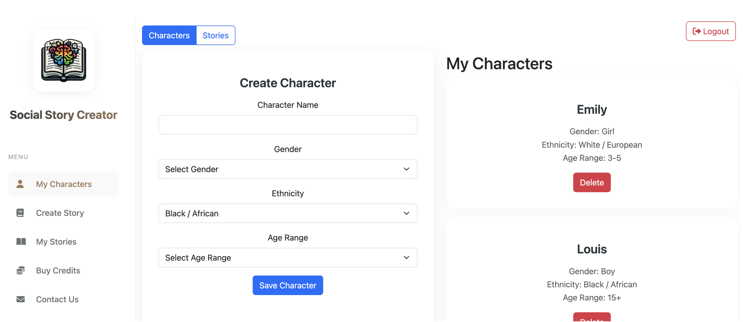Switch to the Stories tab
Screen dimensions: 743x322
pyautogui.click(x=215, y=35)
